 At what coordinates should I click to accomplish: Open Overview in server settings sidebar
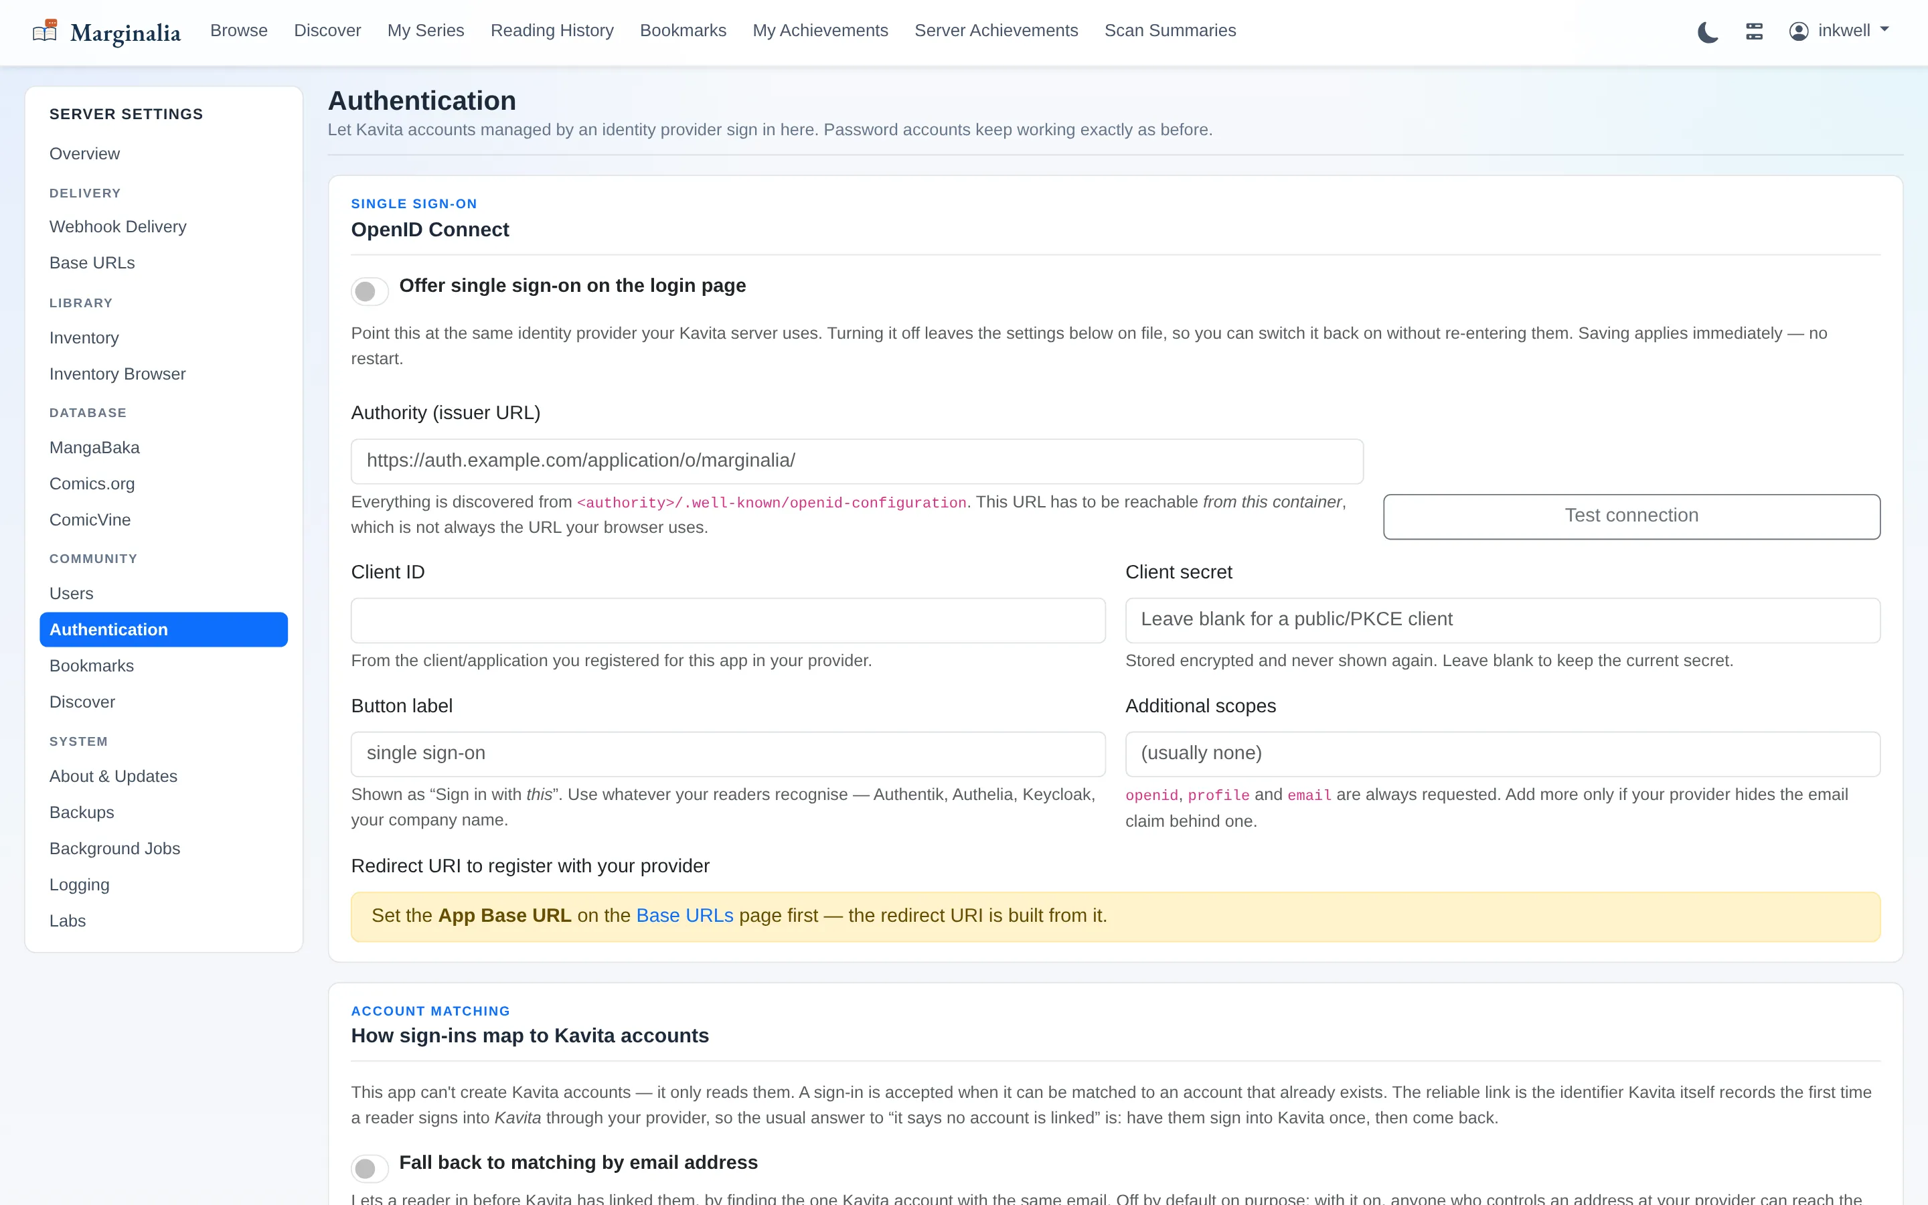tap(163, 154)
